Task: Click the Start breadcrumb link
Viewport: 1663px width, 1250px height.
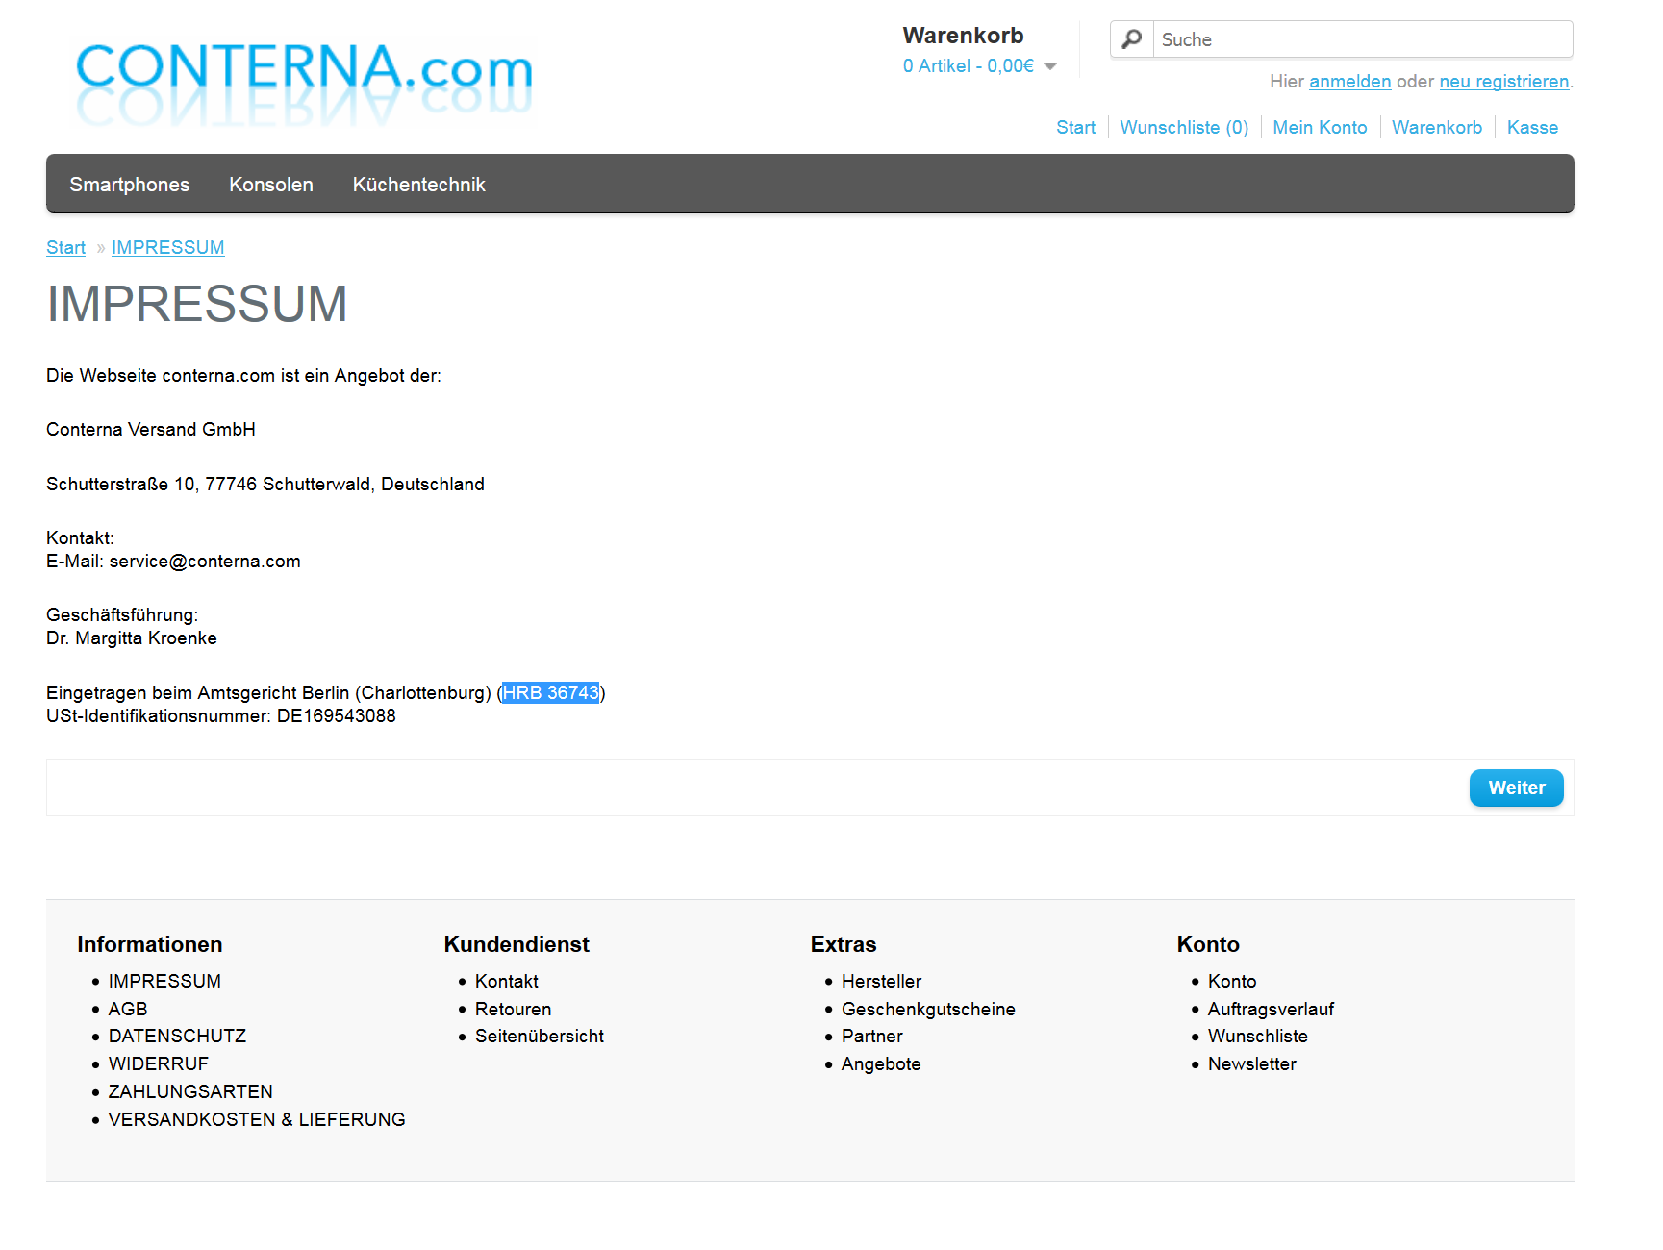Action: 66,248
